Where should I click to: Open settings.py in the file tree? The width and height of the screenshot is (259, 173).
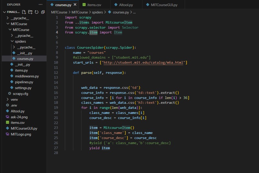pyautogui.click(x=23, y=88)
